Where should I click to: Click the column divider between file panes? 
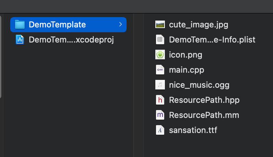[133, 86]
